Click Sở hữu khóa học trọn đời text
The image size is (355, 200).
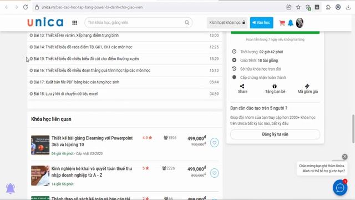tap(260, 69)
